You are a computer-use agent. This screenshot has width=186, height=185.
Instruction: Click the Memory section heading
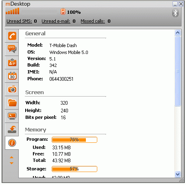click(x=35, y=130)
